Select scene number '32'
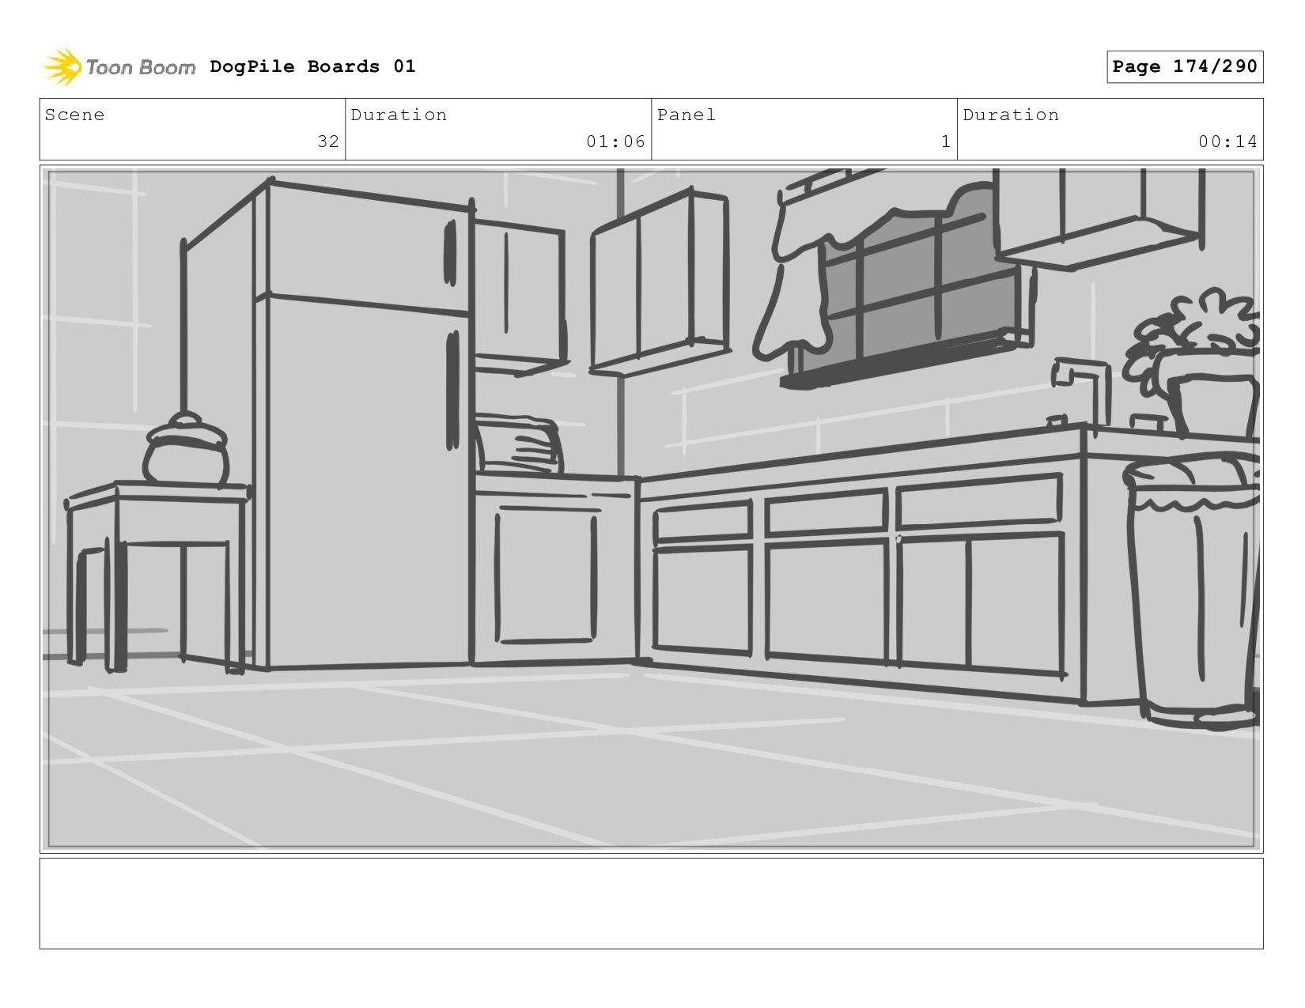Screen dimensions: 1305x1008 [328, 142]
